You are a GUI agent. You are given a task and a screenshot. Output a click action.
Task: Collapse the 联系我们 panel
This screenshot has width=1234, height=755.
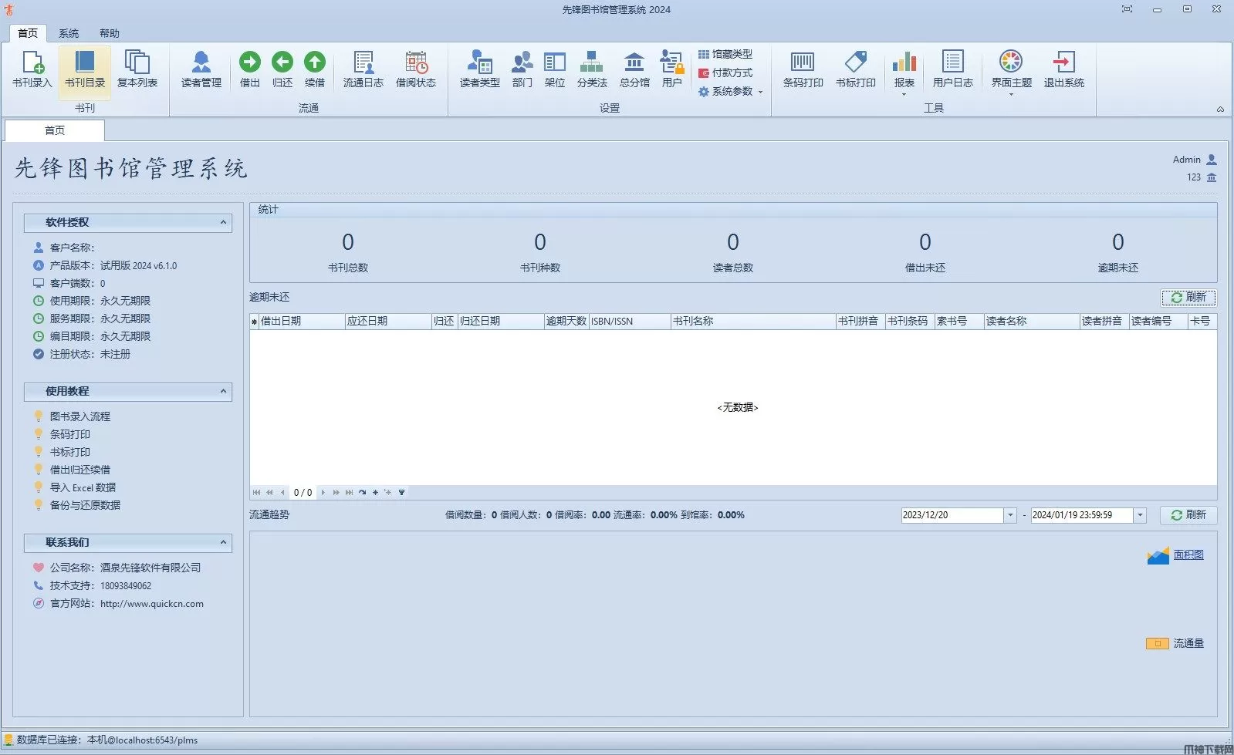click(223, 542)
